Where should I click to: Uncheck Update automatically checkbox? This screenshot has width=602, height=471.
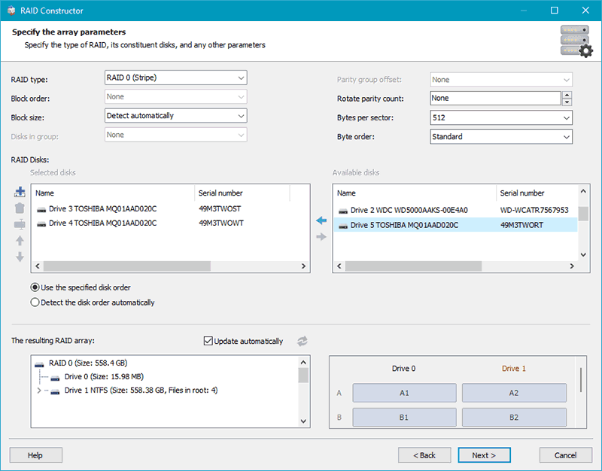click(x=208, y=341)
